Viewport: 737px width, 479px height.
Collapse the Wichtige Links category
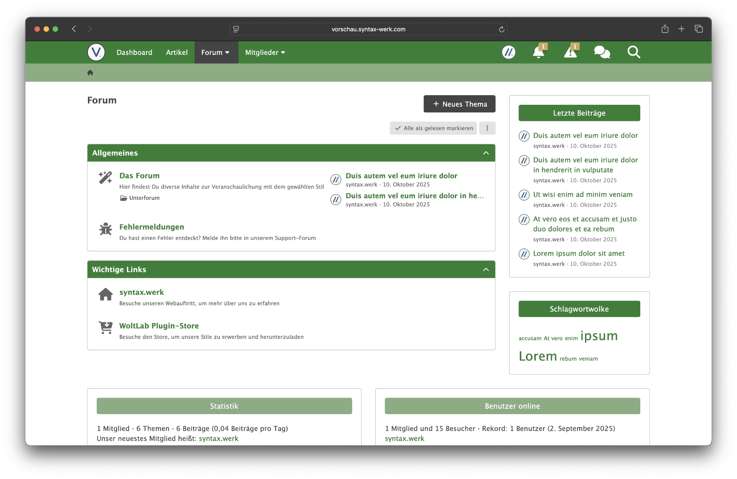coord(486,269)
